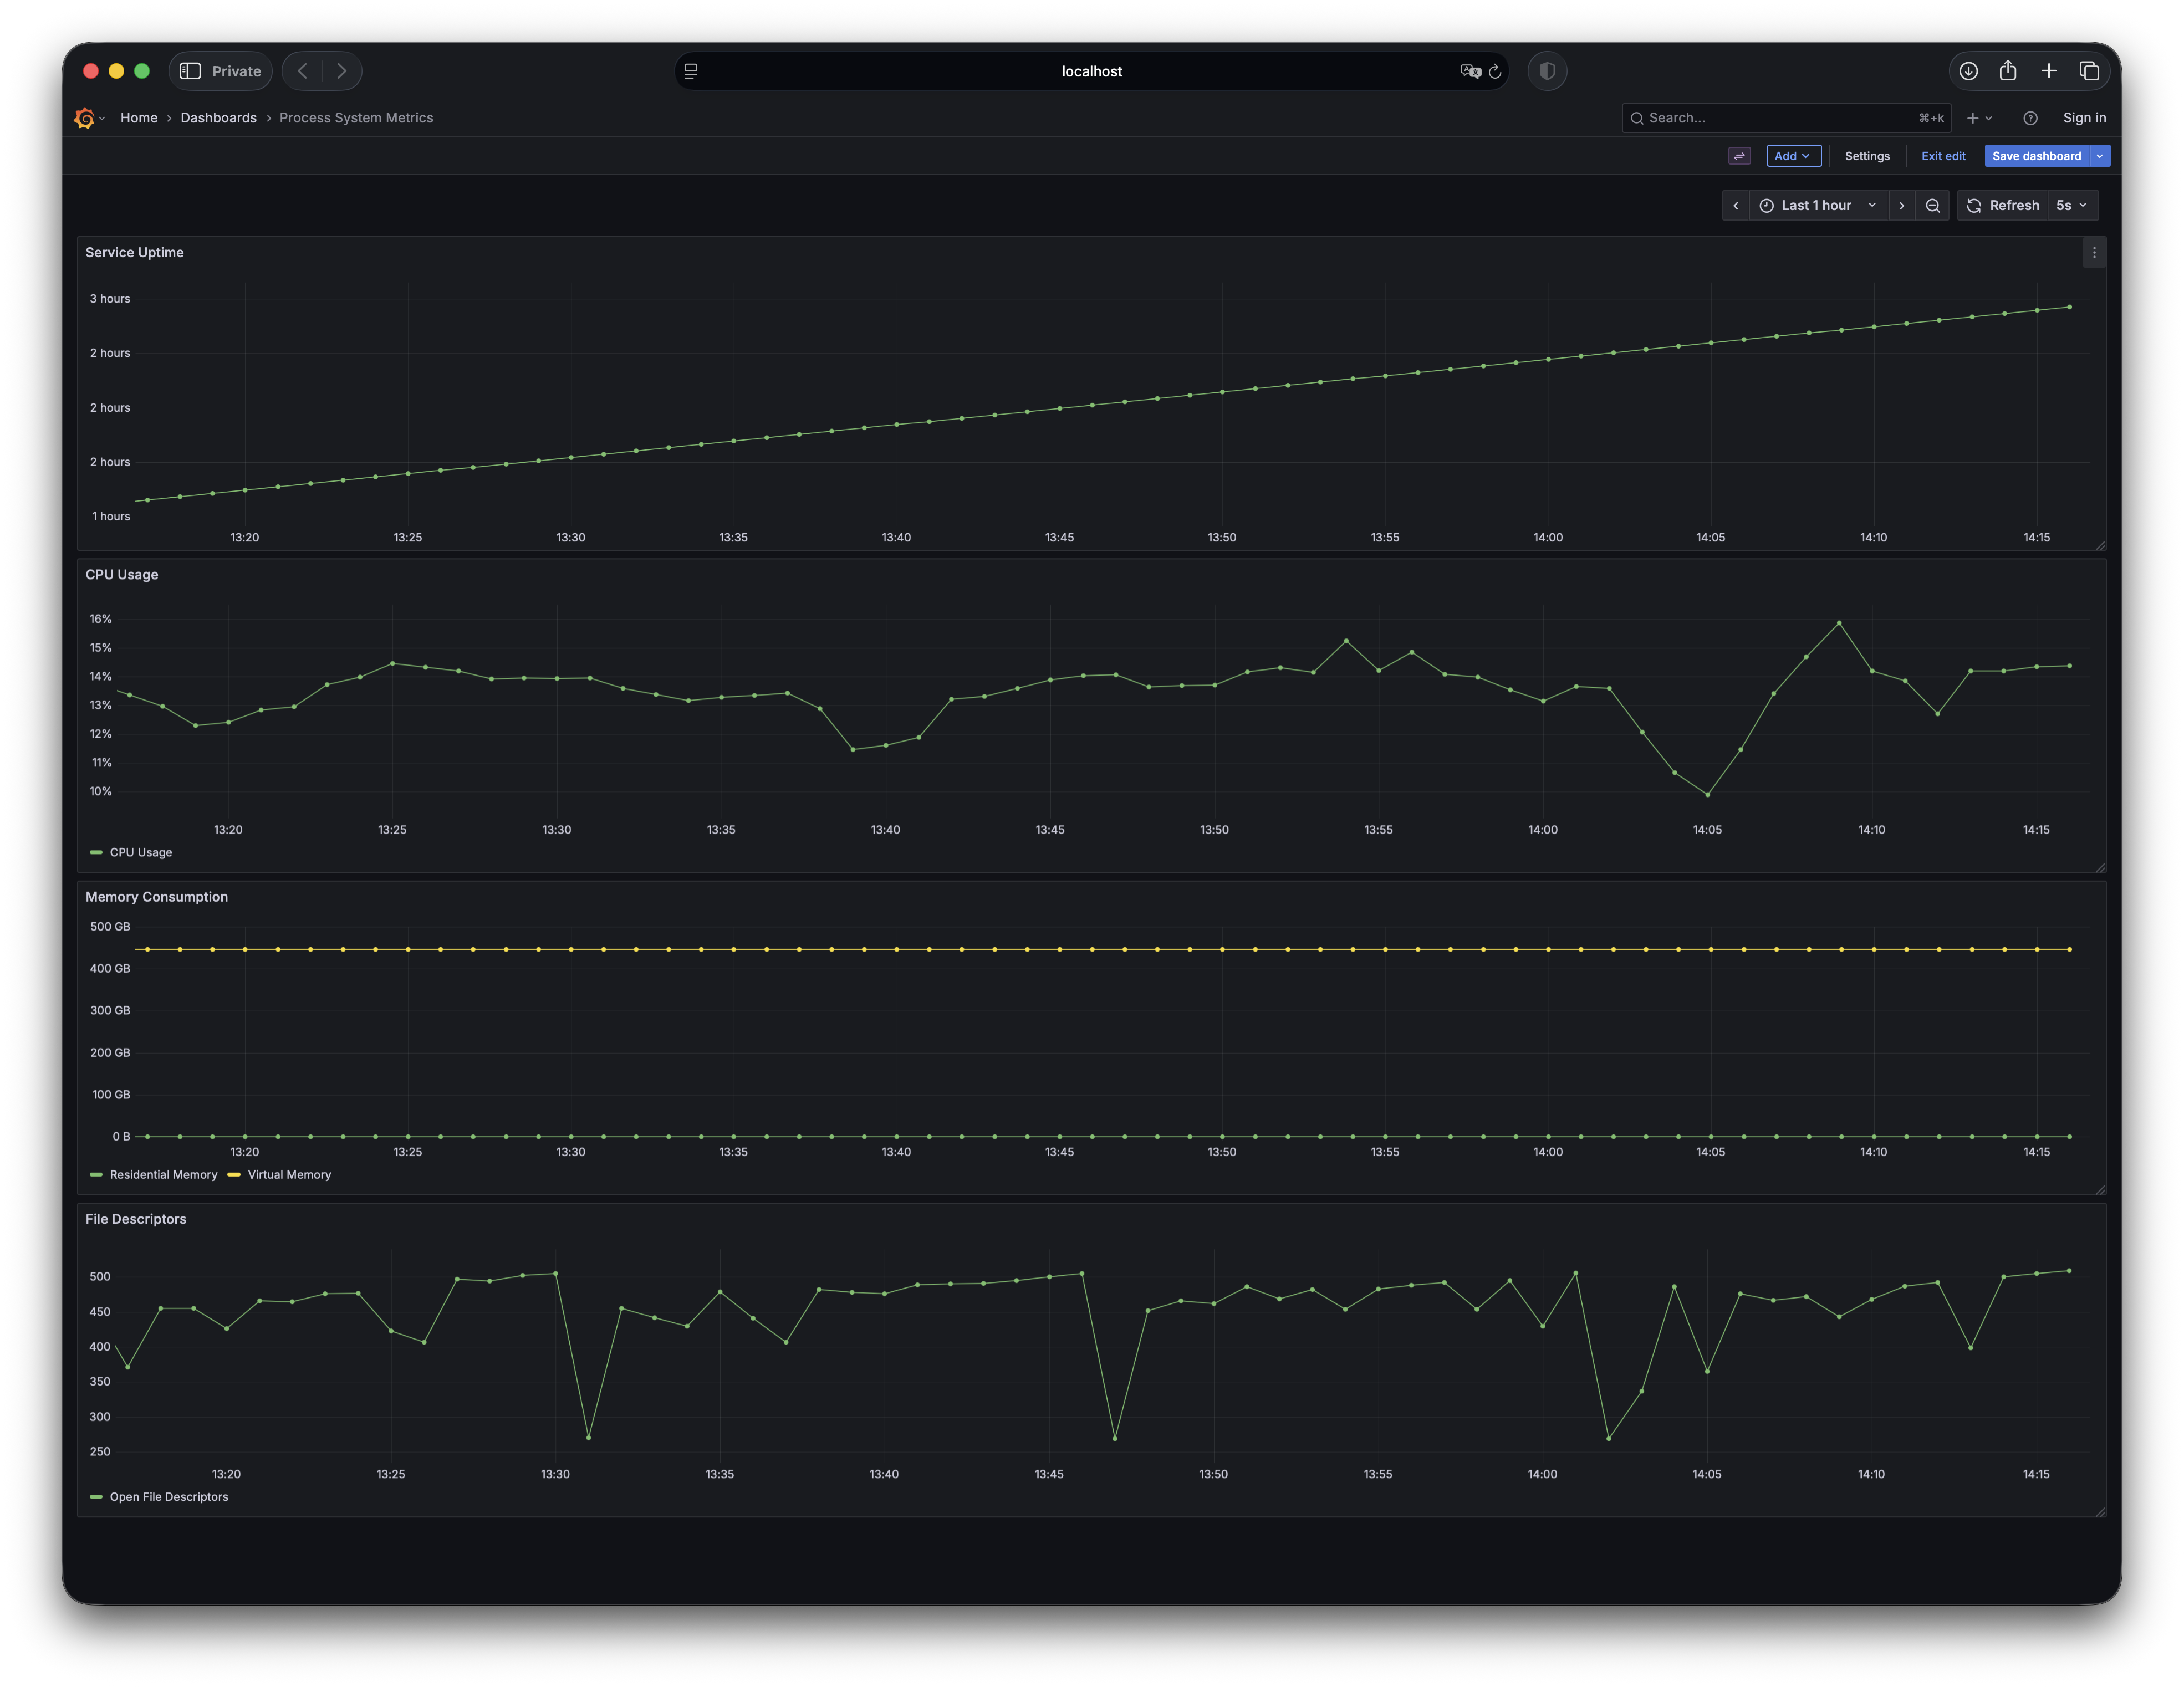Open the Help question mark icon
Screen dimensions: 2184x1687
[x=2031, y=118]
